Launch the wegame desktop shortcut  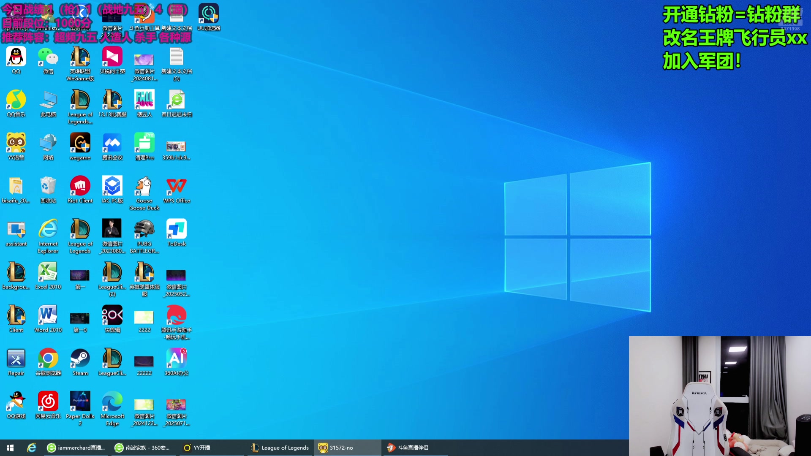coord(80,147)
